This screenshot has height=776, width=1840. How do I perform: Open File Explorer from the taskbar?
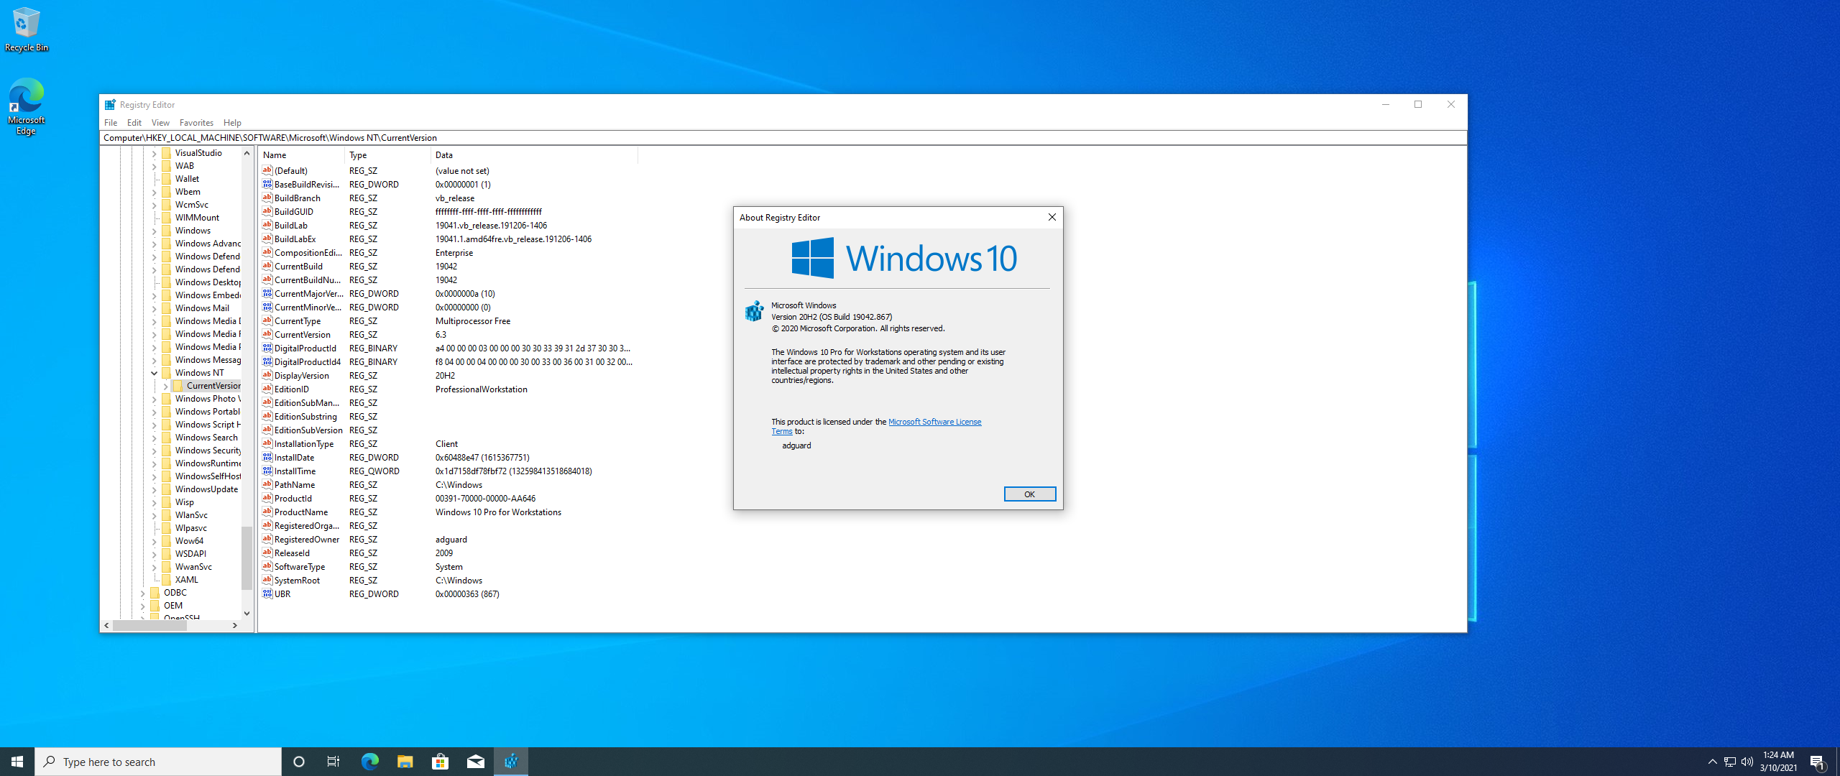tap(405, 762)
